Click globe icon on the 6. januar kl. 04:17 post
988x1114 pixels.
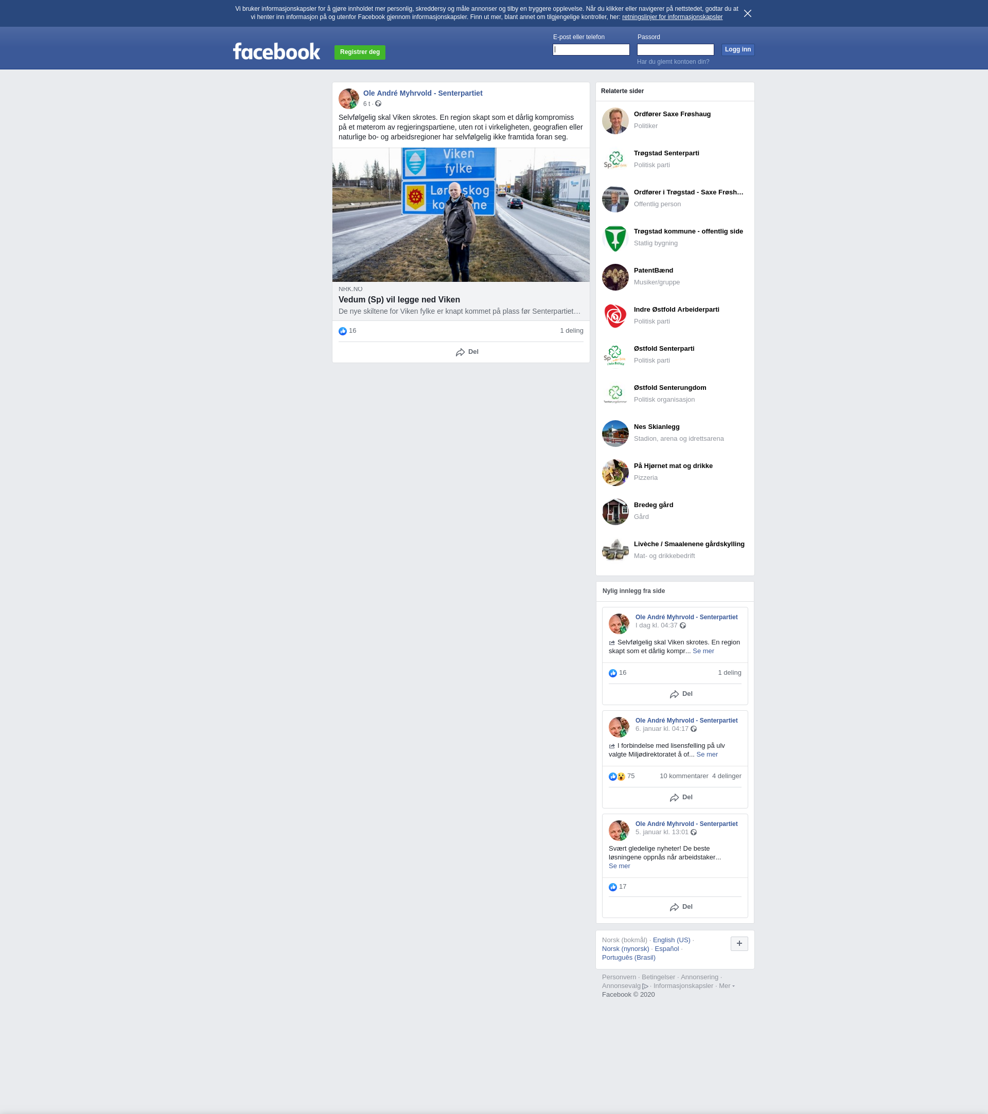point(694,729)
